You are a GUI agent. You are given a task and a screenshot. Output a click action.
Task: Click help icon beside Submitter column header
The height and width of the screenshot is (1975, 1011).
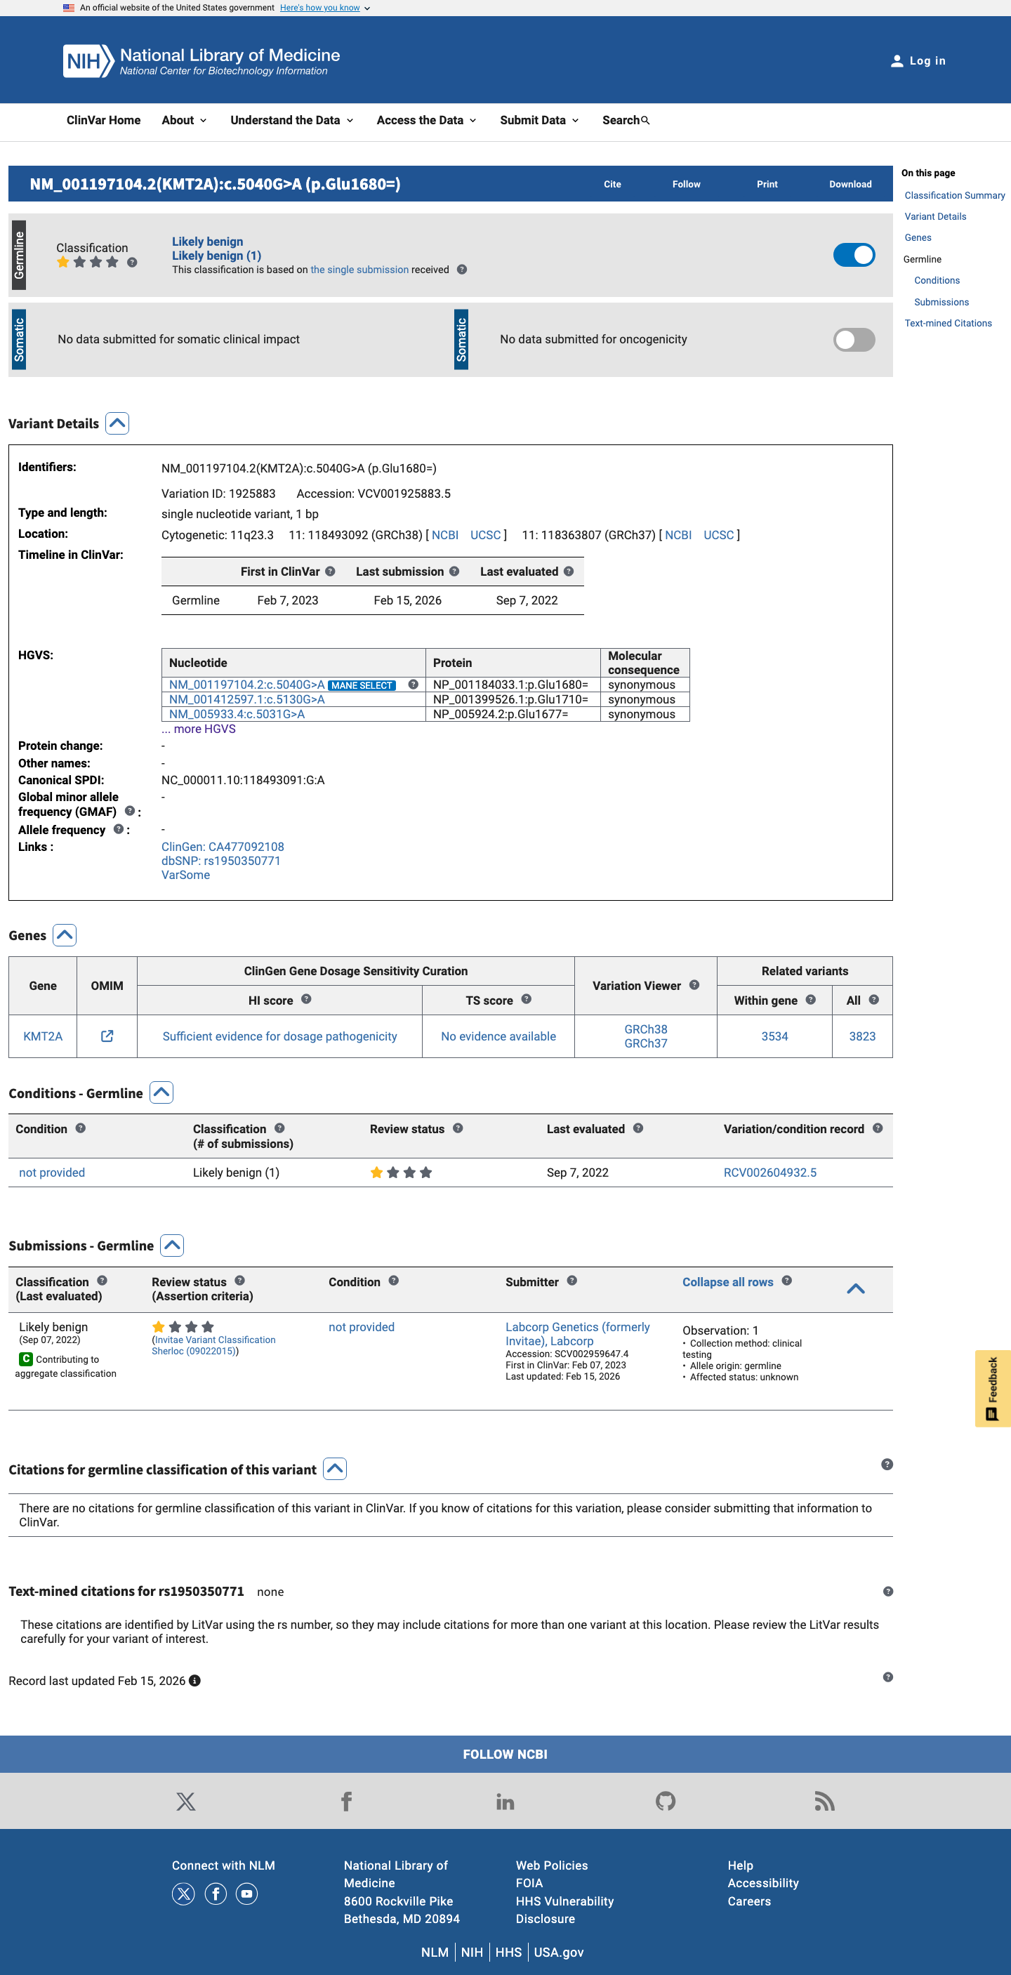[571, 1281]
